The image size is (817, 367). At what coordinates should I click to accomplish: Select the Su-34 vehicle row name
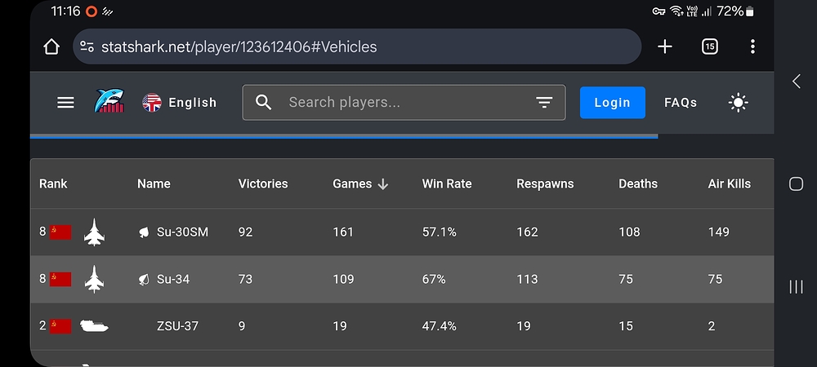click(x=173, y=279)
